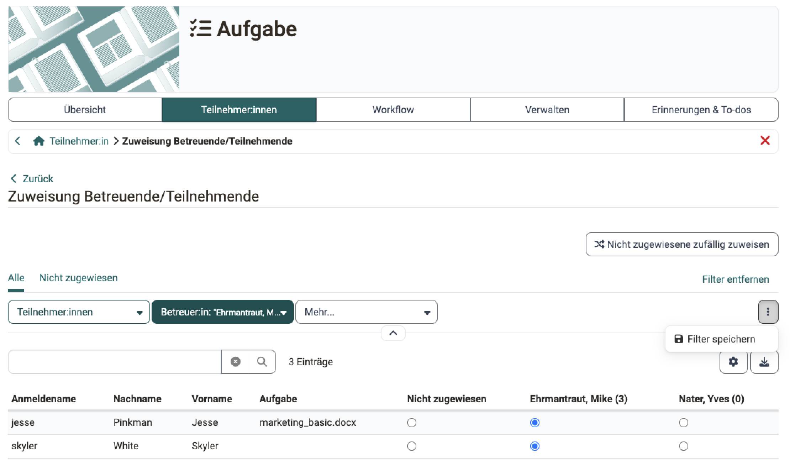Select Nicht zugewiesen radio for skyler

tap(412, 446)
